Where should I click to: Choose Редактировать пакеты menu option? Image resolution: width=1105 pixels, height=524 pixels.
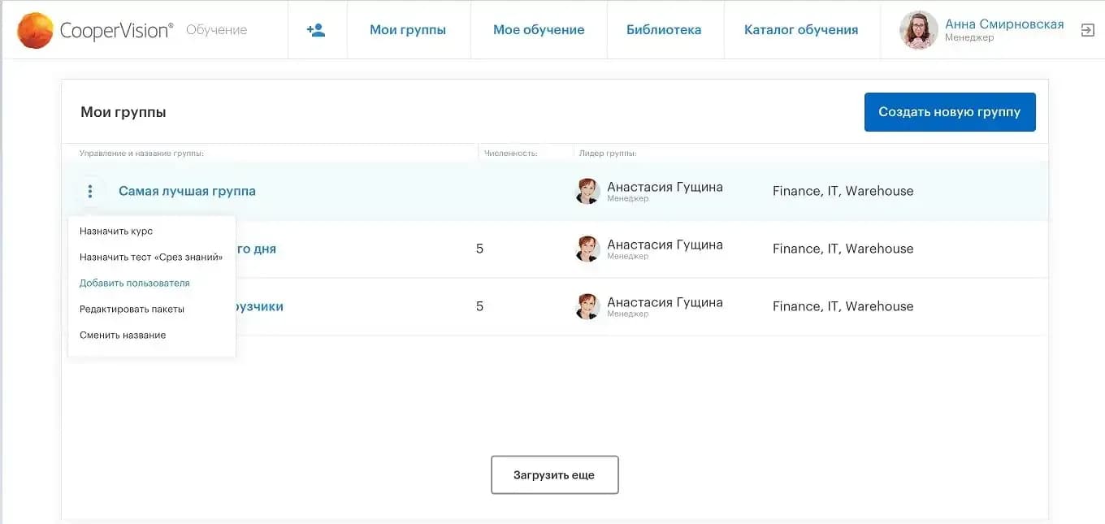click(132, 310)
